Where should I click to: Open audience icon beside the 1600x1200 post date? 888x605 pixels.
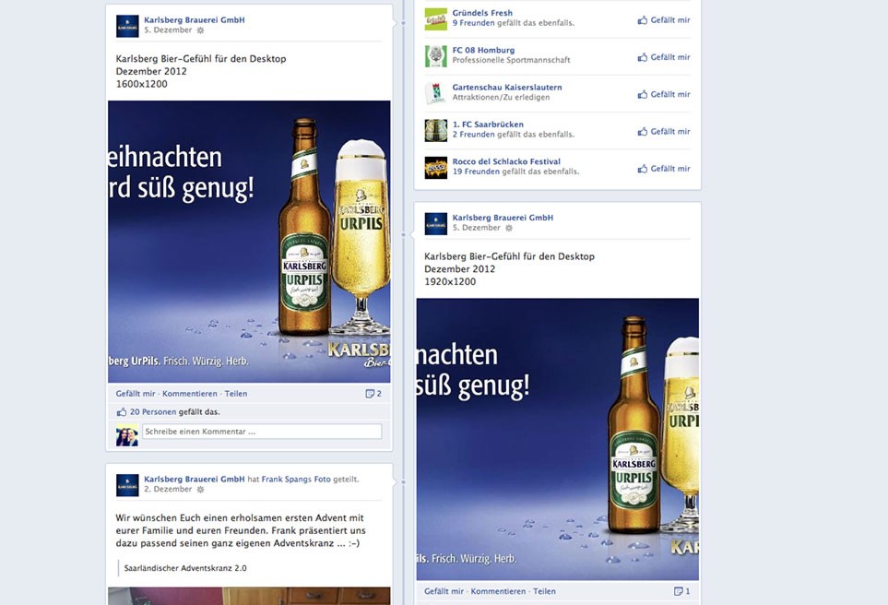click(x=200, y=30)
